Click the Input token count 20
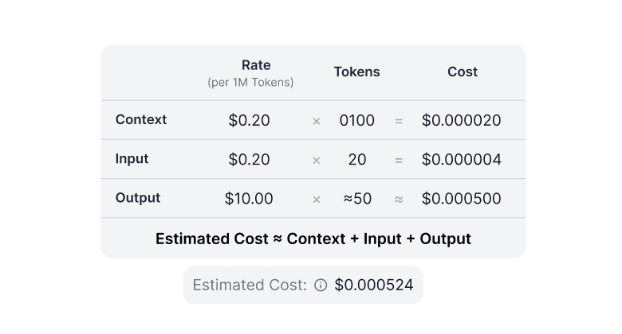622x334 pixels. (x=356, y=160)
